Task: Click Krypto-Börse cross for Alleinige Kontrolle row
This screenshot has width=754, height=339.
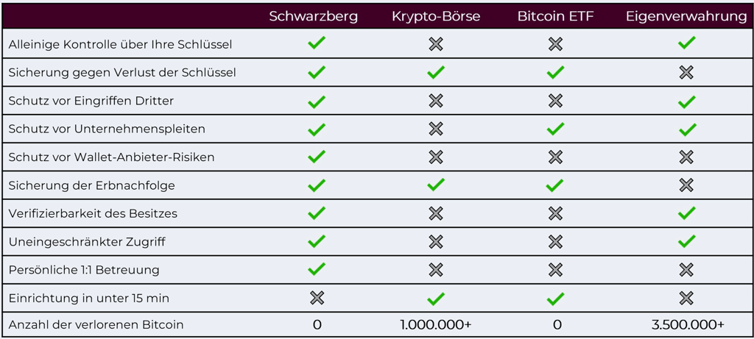Action: 436,44
